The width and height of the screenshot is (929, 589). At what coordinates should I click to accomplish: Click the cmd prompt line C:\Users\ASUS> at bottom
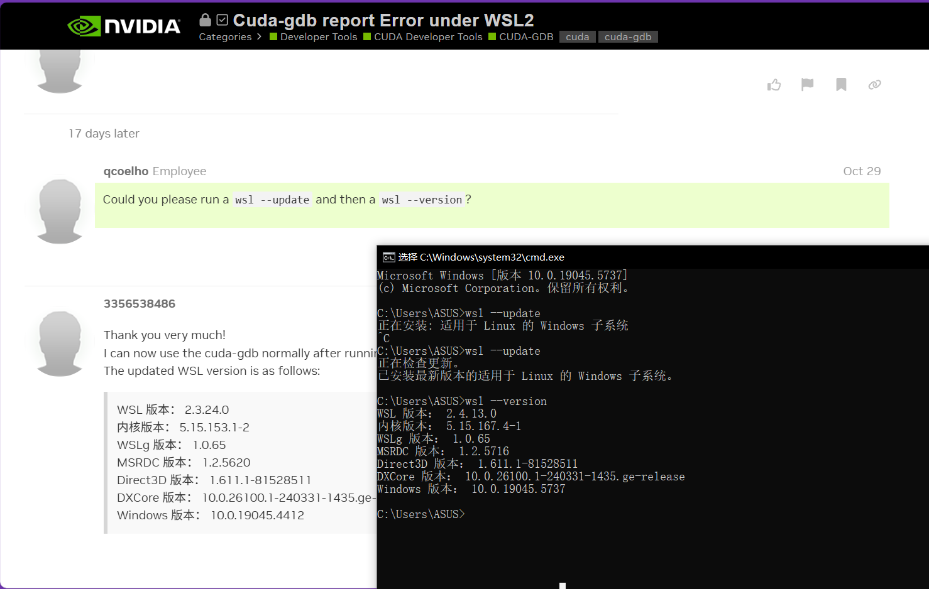[421, 514]
